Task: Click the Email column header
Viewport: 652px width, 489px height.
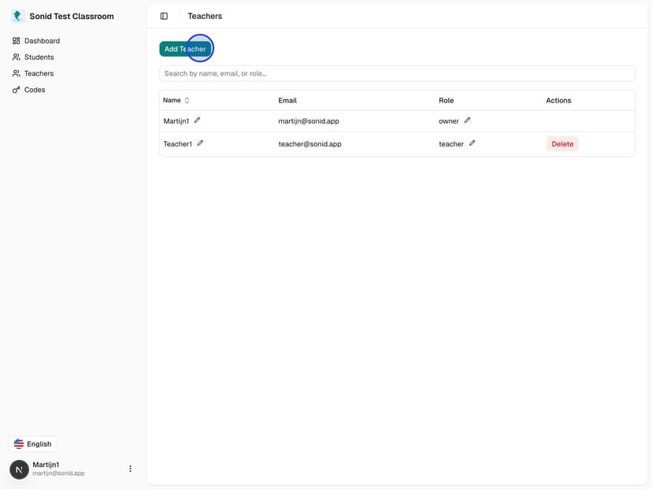Action: click(x=287, y=100)
